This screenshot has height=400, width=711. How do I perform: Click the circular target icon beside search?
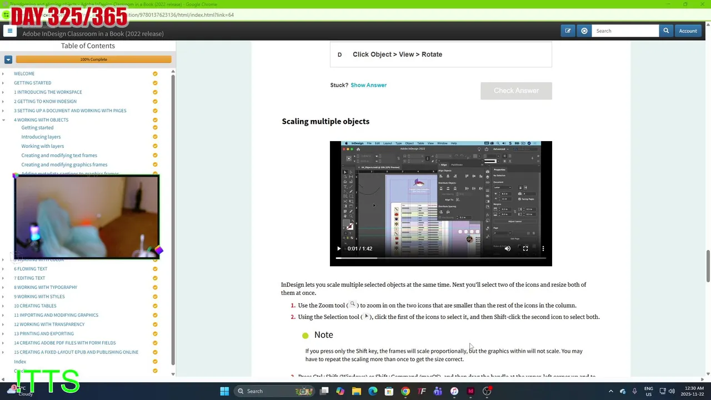coord(584,31)
